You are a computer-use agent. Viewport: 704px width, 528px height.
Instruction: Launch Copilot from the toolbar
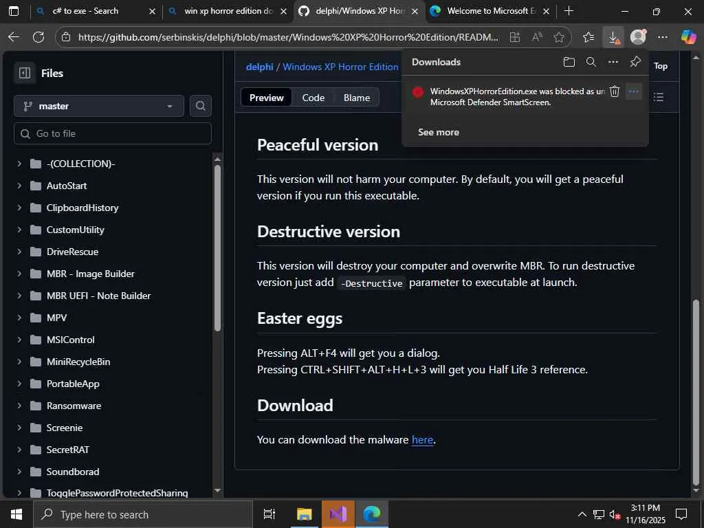click(x=688, y=37)
